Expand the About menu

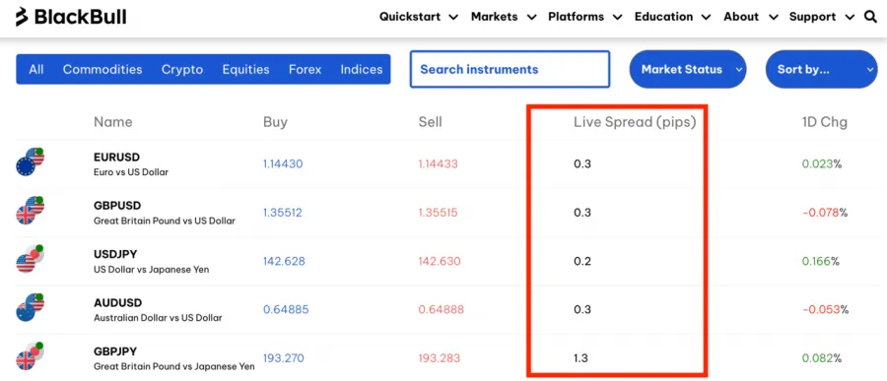point(751,17)
